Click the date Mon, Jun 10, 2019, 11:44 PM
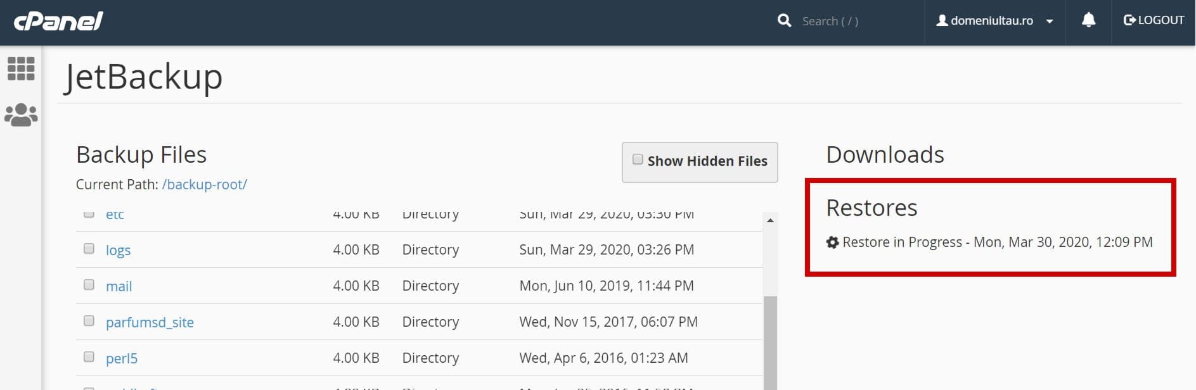Viewport: 1196px width, 390px height. pyautogui.click(x=607, y=286)
